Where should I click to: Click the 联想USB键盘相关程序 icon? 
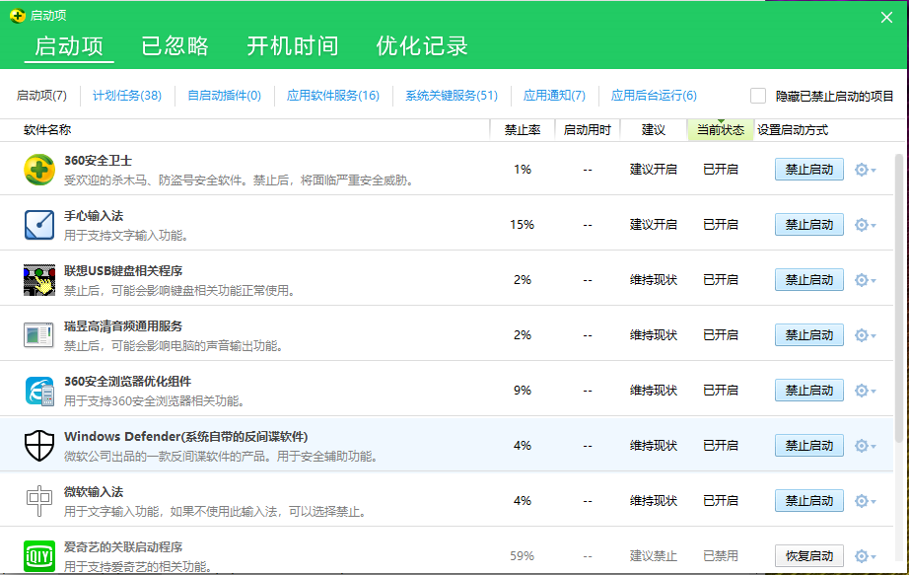[39, 280]
